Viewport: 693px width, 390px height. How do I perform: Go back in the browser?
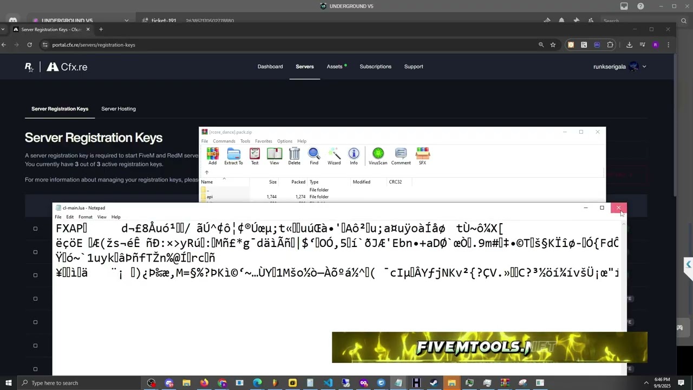pyautogui.click(x=4, y=45)
